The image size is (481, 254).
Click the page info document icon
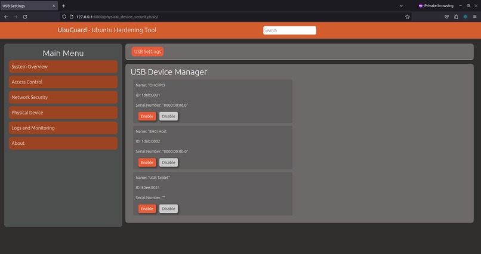pyautogui.click(x=72, y=17)
